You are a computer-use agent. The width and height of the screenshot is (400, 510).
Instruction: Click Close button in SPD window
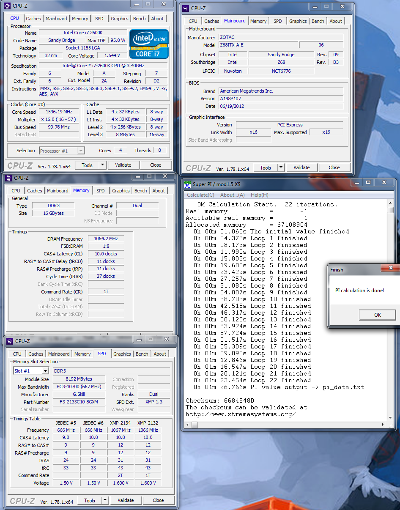tap(158, 500)
